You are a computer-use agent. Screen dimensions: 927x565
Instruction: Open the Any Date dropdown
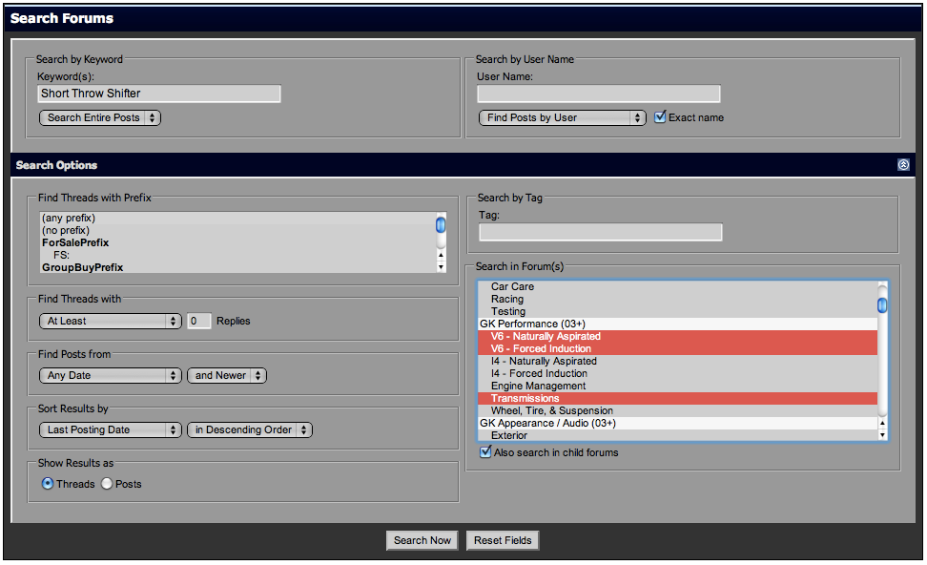(x=110, y=375)
